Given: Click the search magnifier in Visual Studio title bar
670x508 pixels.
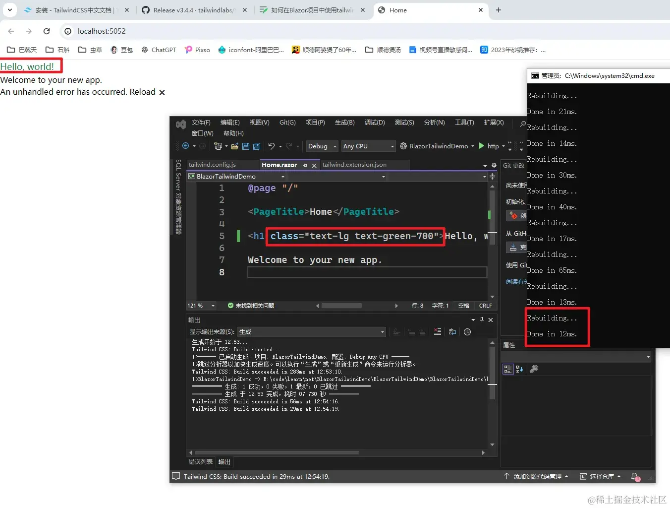Looking at the screenshot, I should [522, 124].
